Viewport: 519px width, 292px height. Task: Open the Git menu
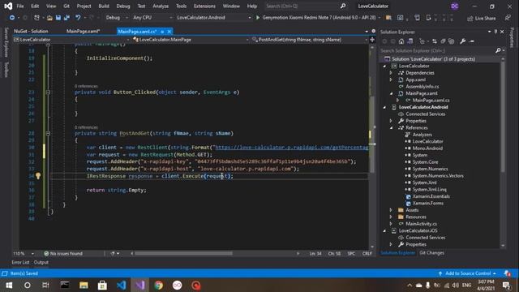tap(66, 6)
